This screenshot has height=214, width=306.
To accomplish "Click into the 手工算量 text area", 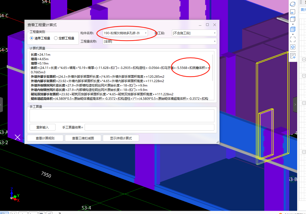I will pos(122,116).
